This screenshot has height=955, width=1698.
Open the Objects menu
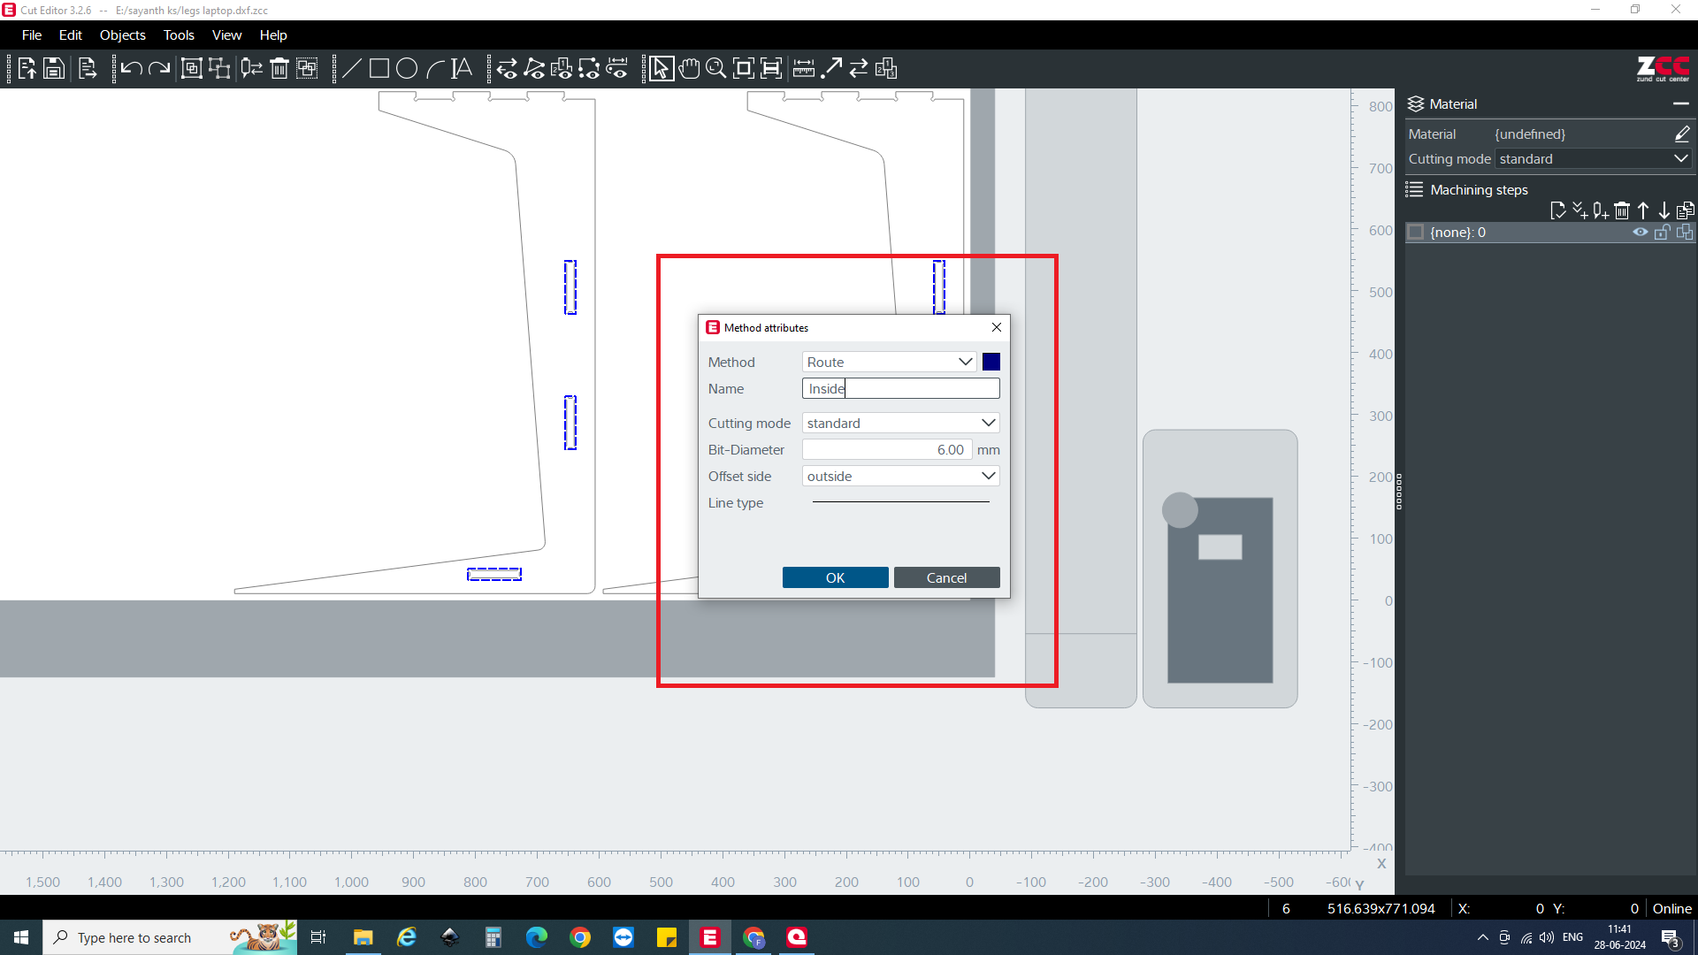pyautogui.click(x=121, y=35)
